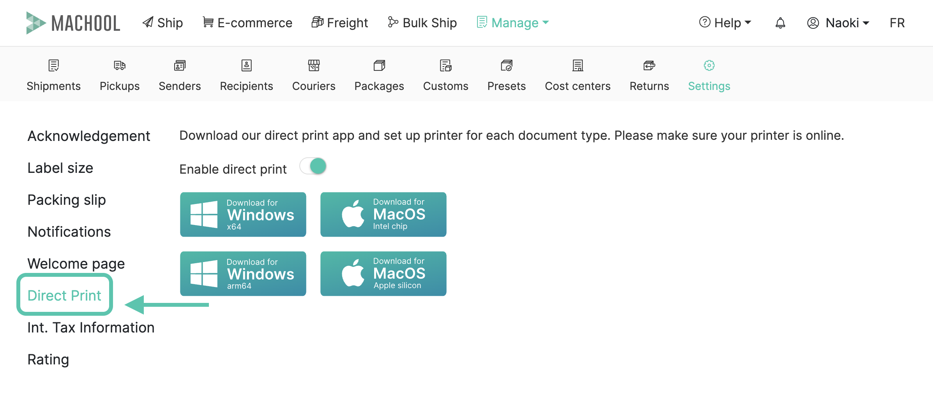Click the Settings gear icon
This screenshot has width=933, height=394.
(x=709, y=65)
